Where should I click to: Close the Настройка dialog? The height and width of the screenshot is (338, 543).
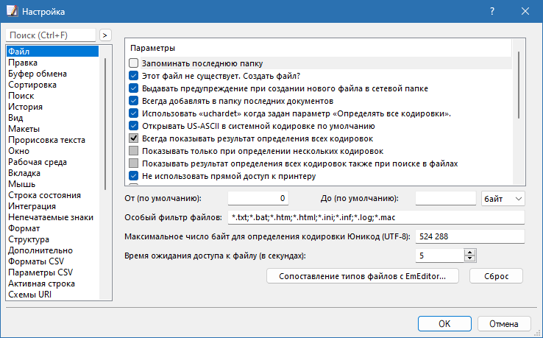[525, 12]
